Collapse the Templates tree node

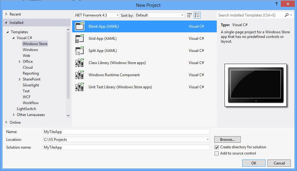(7, 32)
